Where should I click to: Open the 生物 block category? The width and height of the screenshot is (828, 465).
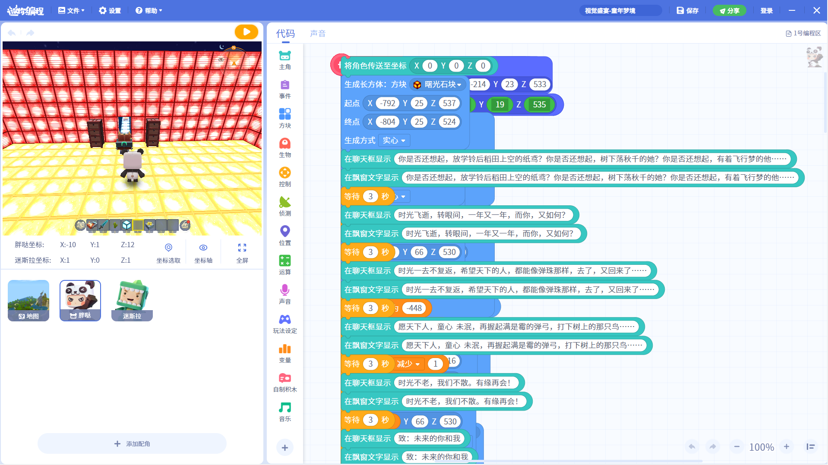pos(285,148)
